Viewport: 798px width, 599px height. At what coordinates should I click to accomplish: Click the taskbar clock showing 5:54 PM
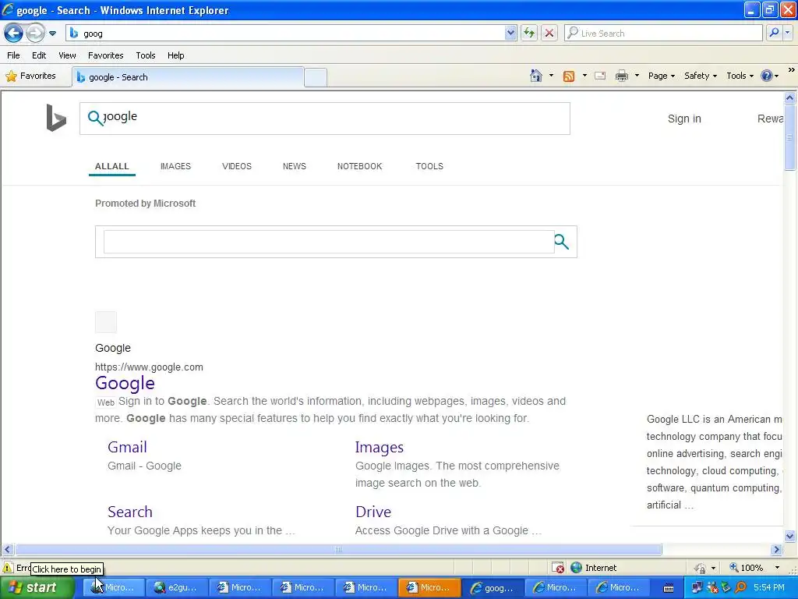pos(768,588)
